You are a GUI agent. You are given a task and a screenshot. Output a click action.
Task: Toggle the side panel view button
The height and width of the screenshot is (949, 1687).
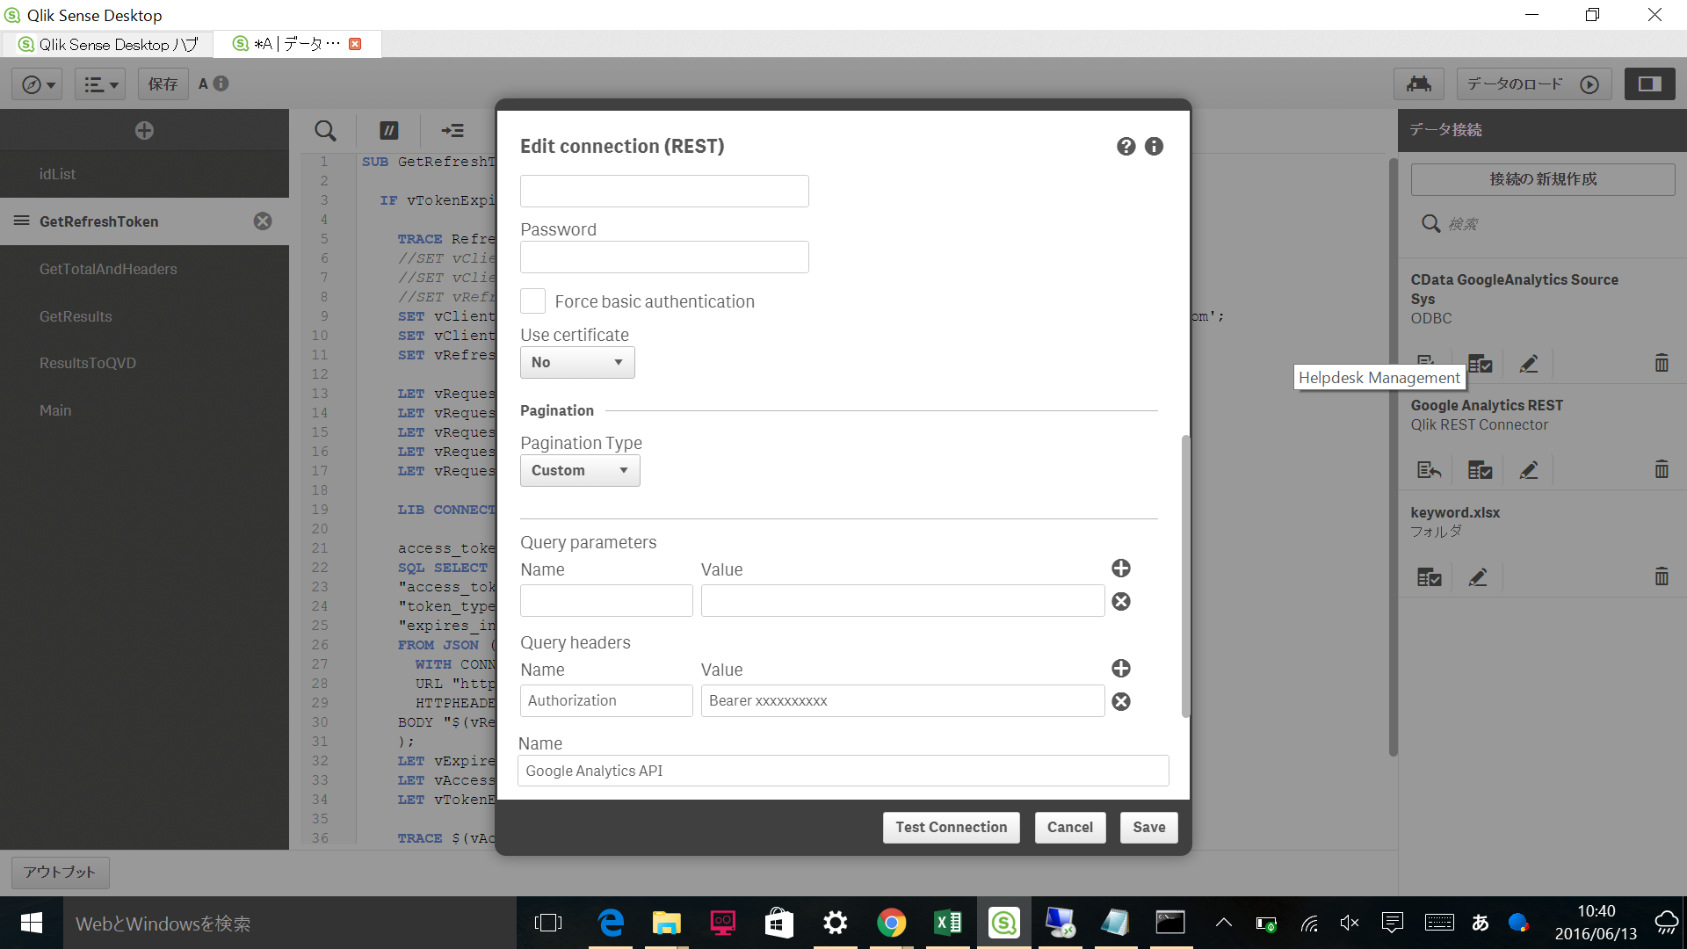(1649, 84)
